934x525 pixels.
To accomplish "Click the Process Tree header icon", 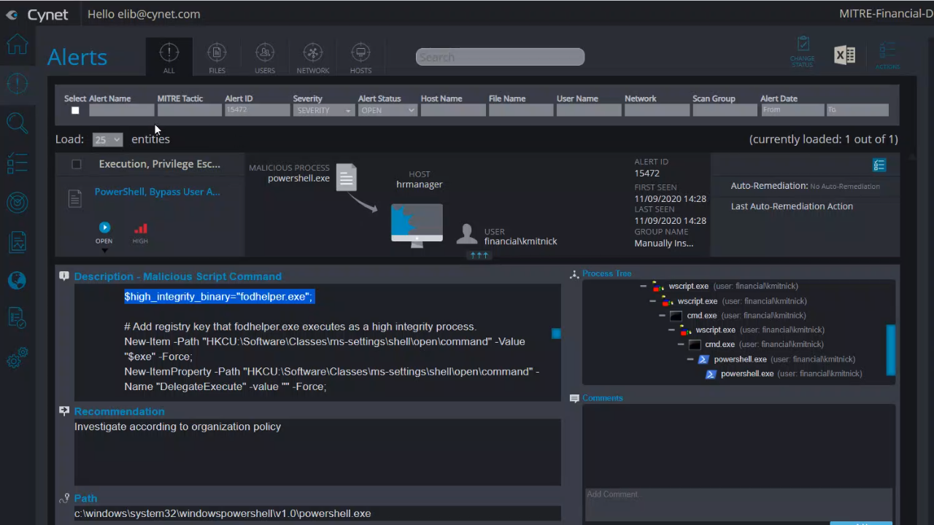I will pyautogui.click(x=574, y=274).
